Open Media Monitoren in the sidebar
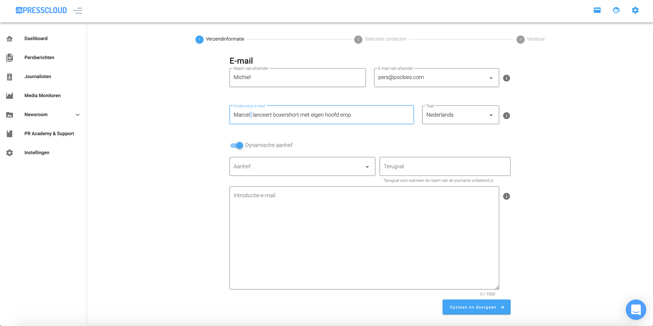This screenshot has height=326, width=653. [42, 95]
